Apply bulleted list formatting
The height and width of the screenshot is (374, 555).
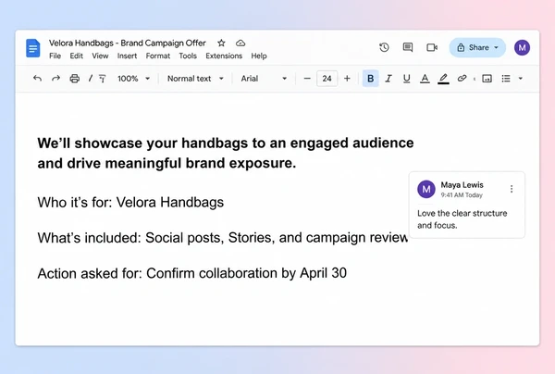coord(506,79)
